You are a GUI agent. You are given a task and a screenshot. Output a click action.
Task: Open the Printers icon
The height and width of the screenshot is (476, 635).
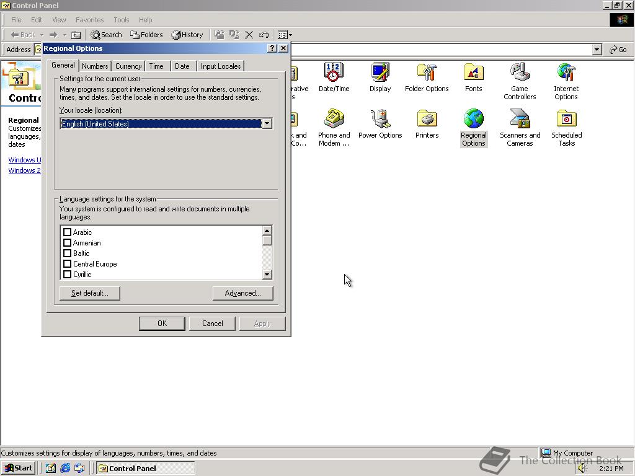(427, 123)
